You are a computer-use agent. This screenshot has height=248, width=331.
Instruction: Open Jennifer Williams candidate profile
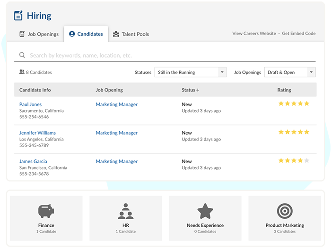[x=37, y=133]
